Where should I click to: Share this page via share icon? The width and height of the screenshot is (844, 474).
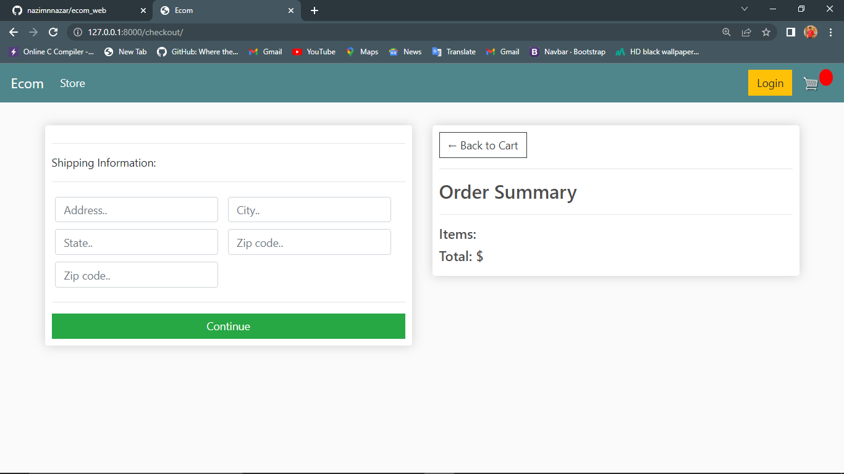click(x=746, y=32)
